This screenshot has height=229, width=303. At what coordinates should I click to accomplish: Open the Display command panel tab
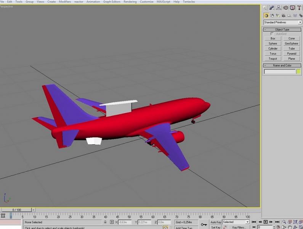pos(293,8)
